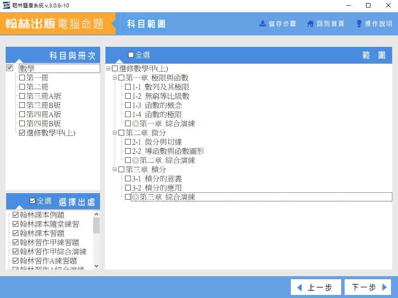Uncheck 翰林習作甲綜合演練 source
The height and width of the screenshot is (298, 398).
point(15,251)
